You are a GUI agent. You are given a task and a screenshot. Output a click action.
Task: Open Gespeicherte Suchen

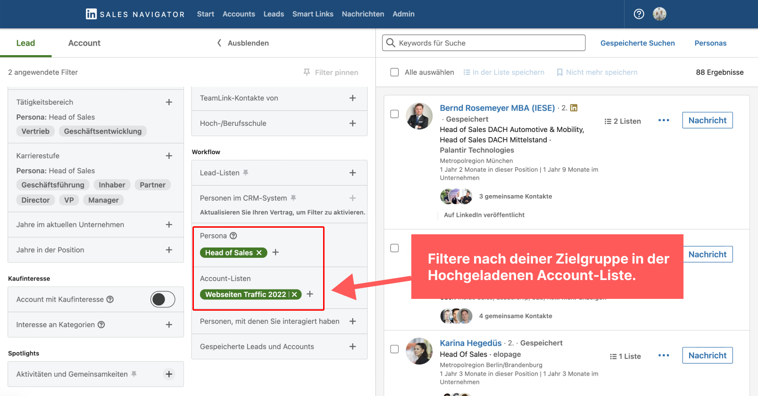[x=637, y=43]
